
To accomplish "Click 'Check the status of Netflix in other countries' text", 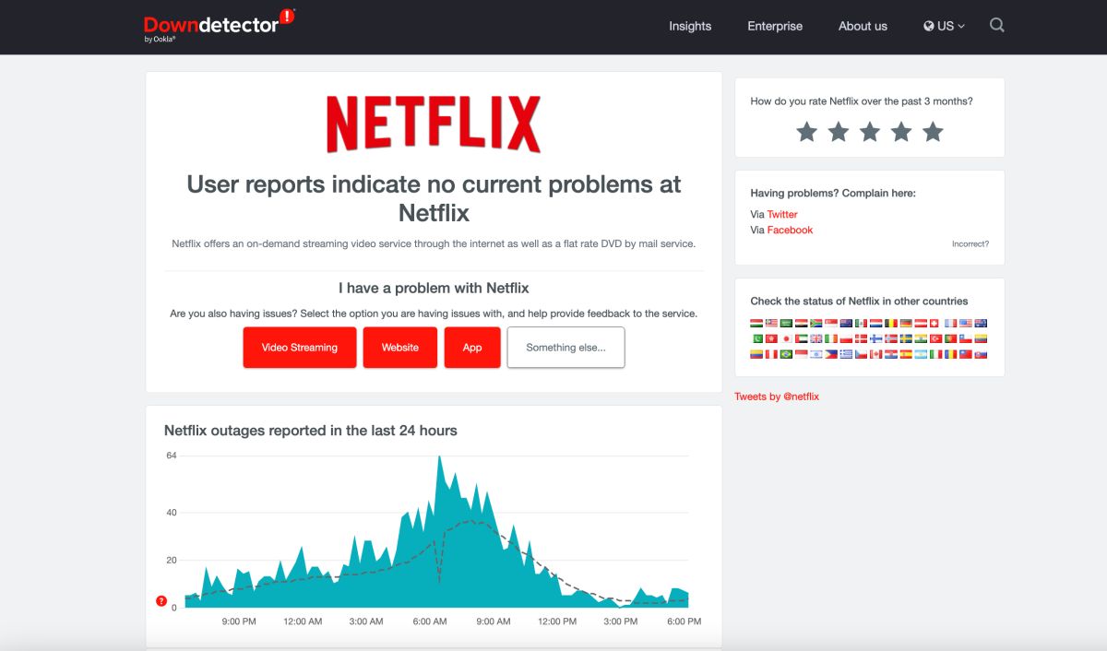I will click(859, 302).
